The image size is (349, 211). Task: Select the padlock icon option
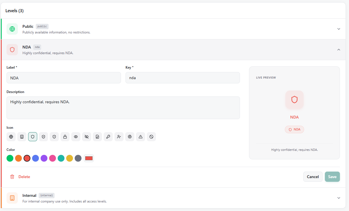[65, 137]
